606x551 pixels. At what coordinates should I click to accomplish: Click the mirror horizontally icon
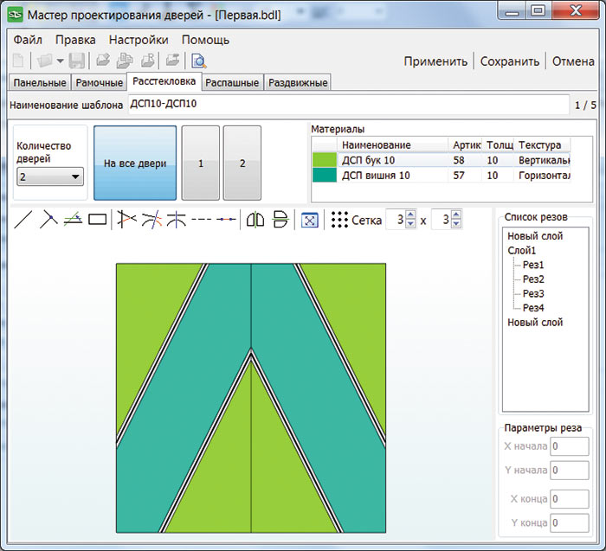pos(255,220)
